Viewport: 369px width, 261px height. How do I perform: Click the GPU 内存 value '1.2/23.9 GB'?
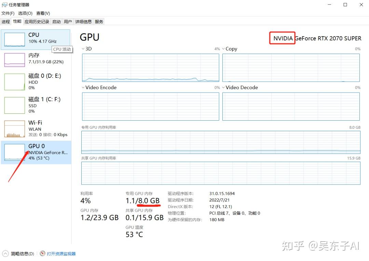coord(99,218)
